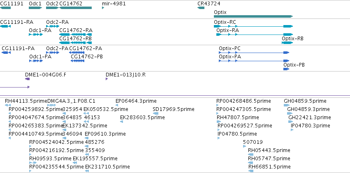Click the CG14762-RB transcript bar

[75, 43]
